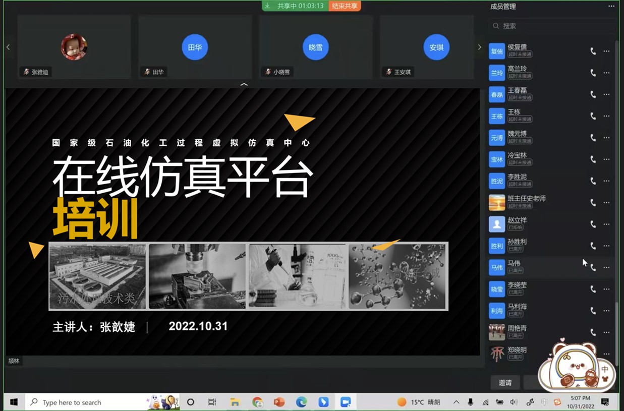Collapse the participant video strip with chevron
This screenshot has width=624, height=411.
[x=244, y=85]
